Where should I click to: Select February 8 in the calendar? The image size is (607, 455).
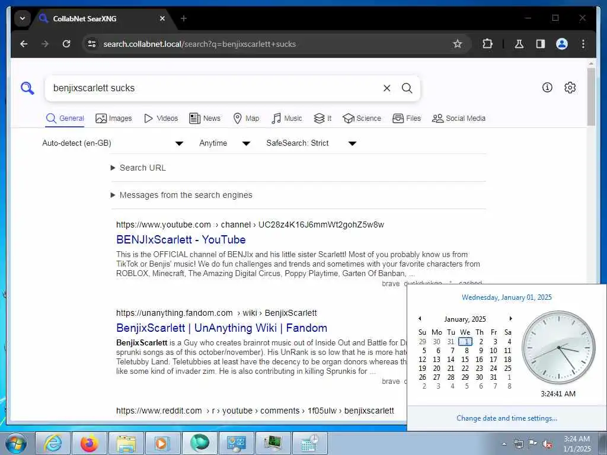pos(509,386)
